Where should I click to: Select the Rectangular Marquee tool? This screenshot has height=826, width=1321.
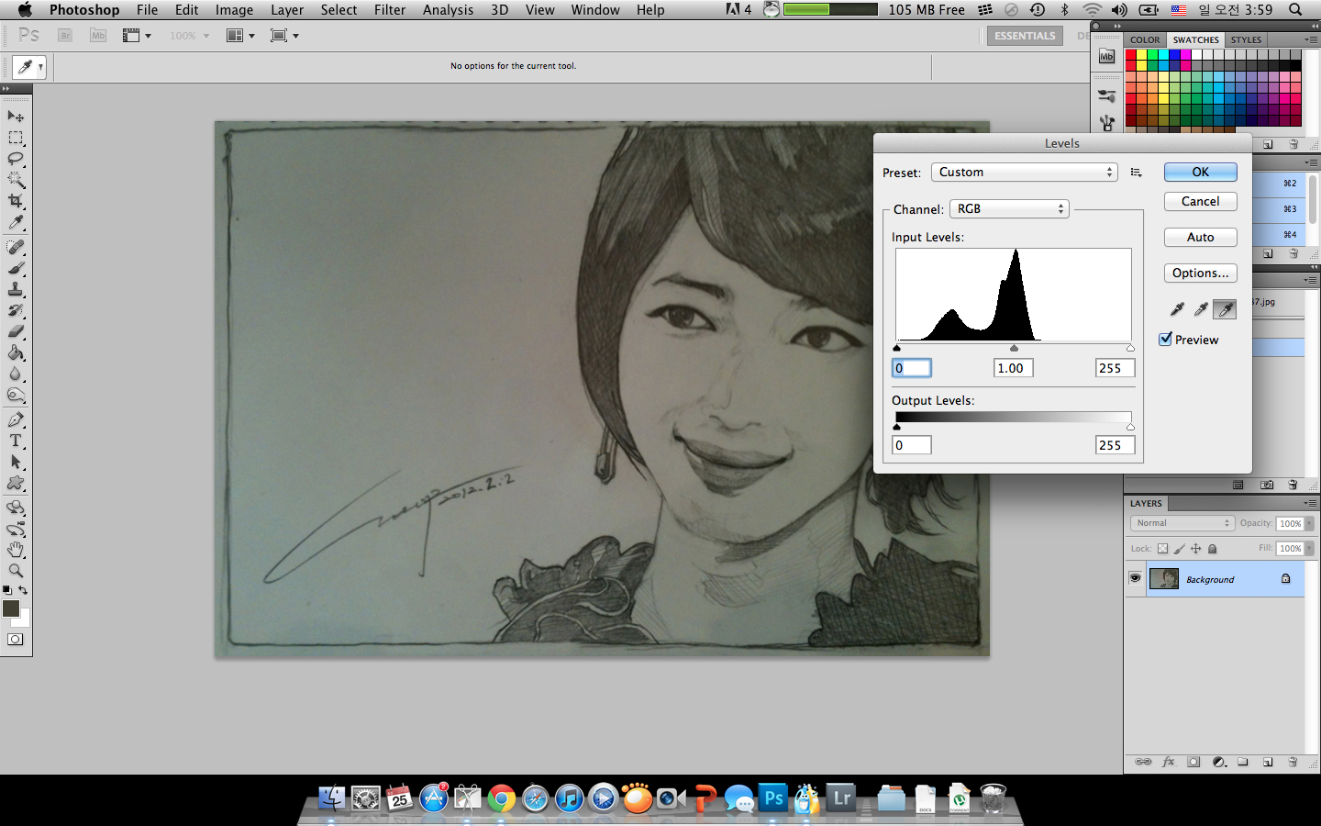point(16,138)
